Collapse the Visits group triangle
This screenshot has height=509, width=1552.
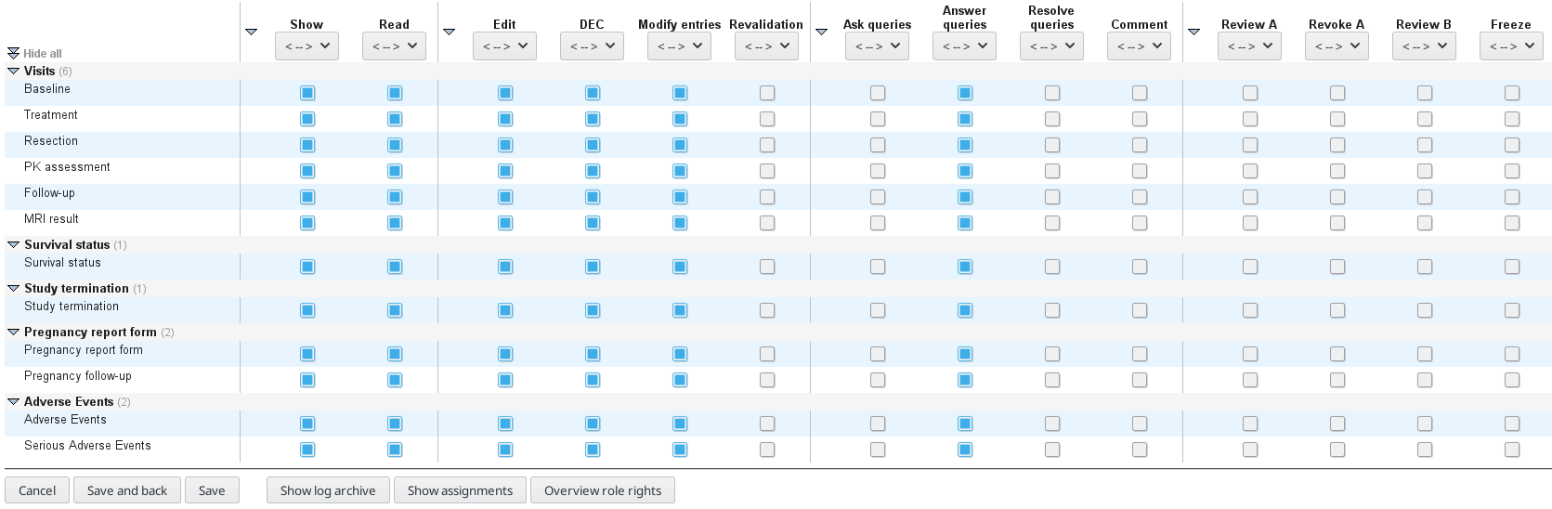pos(13,71)
